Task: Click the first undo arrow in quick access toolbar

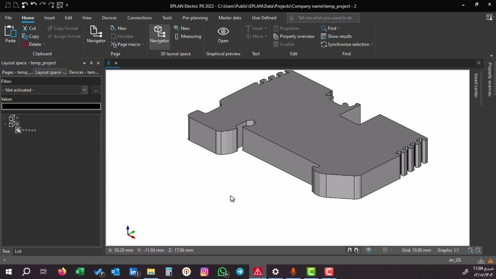Action: [25, 5]
